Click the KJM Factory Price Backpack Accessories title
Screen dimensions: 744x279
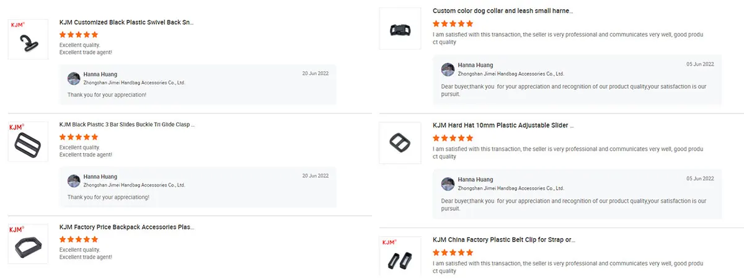[126, 228]
